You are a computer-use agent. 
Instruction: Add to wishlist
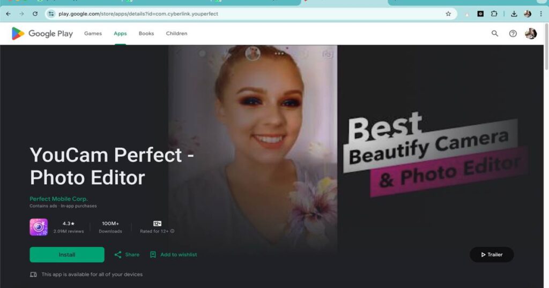173,254
